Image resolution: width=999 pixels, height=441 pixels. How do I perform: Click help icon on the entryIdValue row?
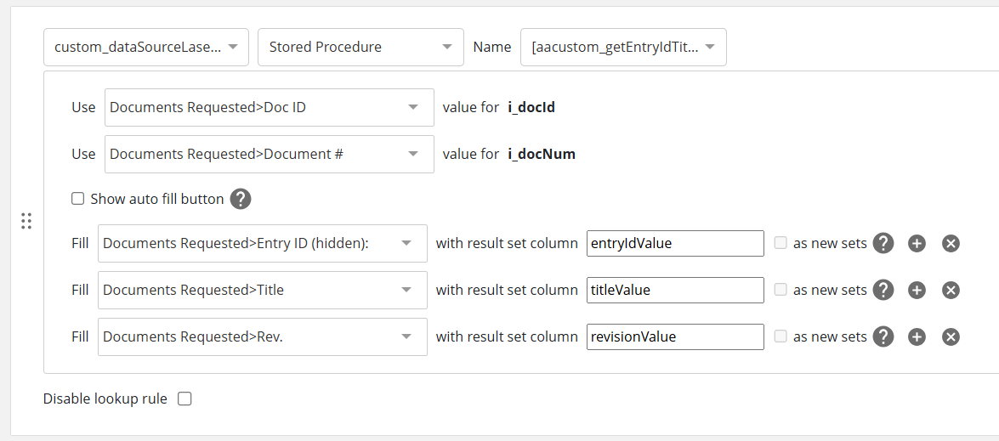(883, 243)
